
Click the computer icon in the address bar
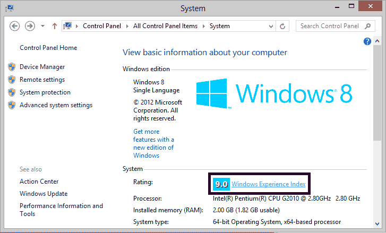[67, 26]
